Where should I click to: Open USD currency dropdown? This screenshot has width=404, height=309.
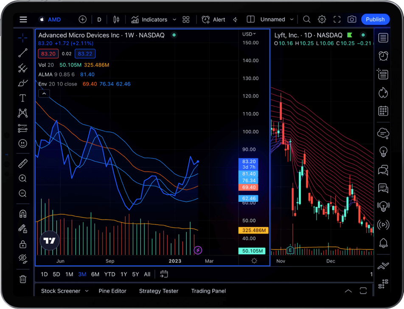point(249,34)
